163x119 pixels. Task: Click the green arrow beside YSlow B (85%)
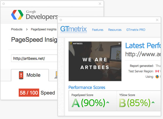coord(153,103)
